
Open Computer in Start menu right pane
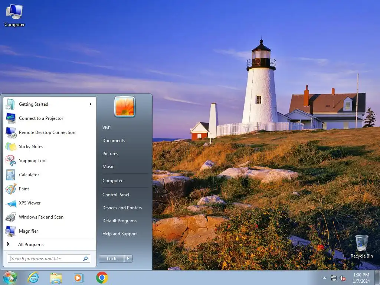(112, 181)
